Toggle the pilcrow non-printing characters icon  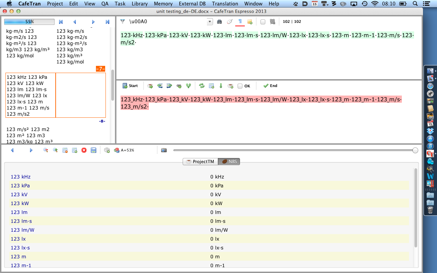(x=240, y=21)
